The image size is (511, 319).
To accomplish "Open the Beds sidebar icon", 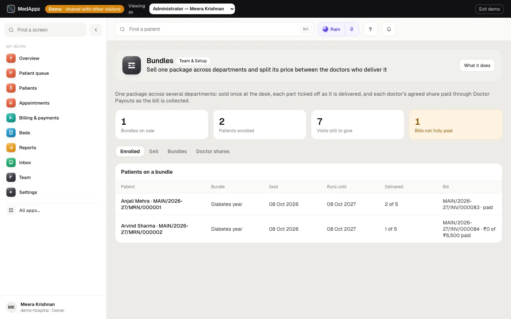I will coord(11,133).
